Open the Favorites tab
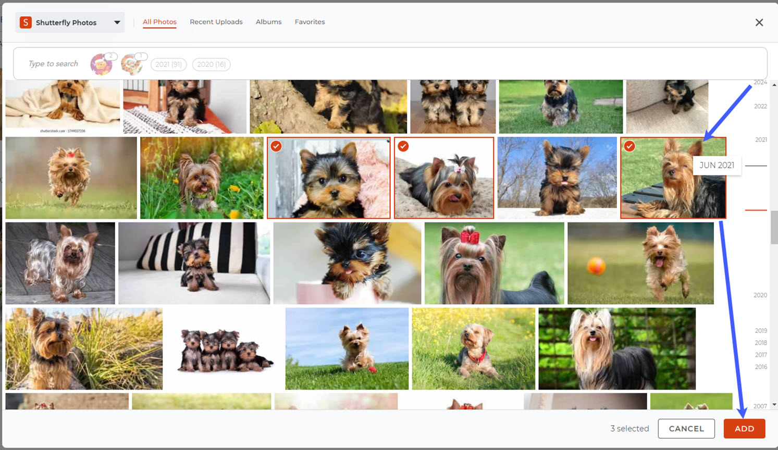This screenshot has width=778, height=450. pyautogui.click(x=310, y=22)
